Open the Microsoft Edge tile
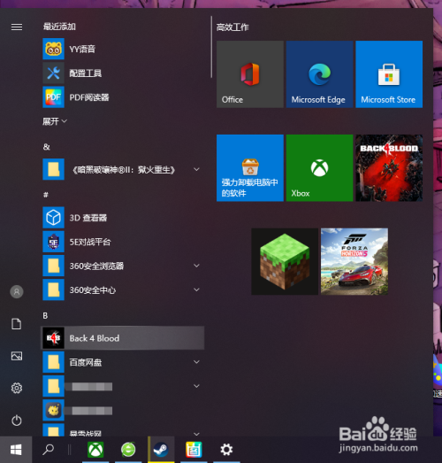442x463 pixels. [319, 74]
